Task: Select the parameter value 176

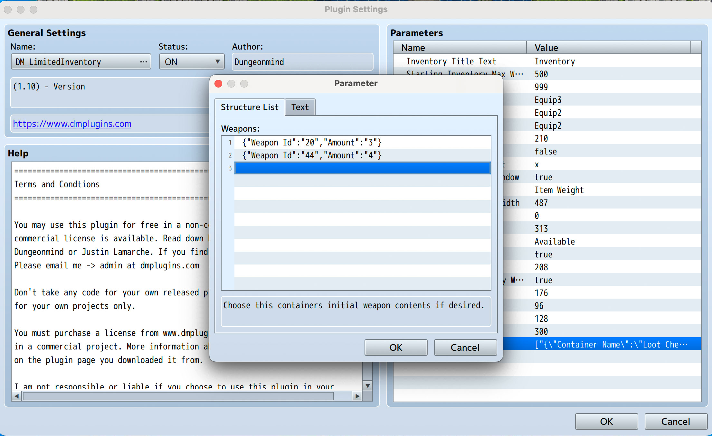Action: click(541, 293)
